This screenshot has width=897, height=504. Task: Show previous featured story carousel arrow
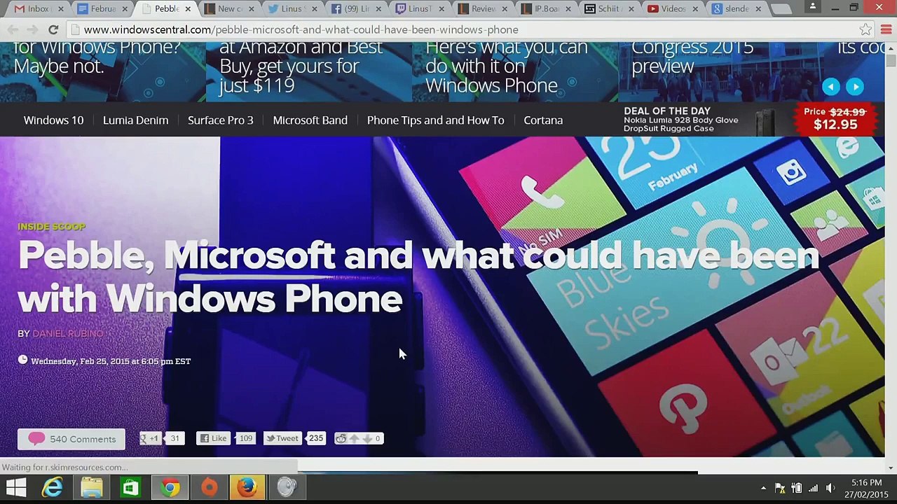pyautogui.click(x=831, y=87)
